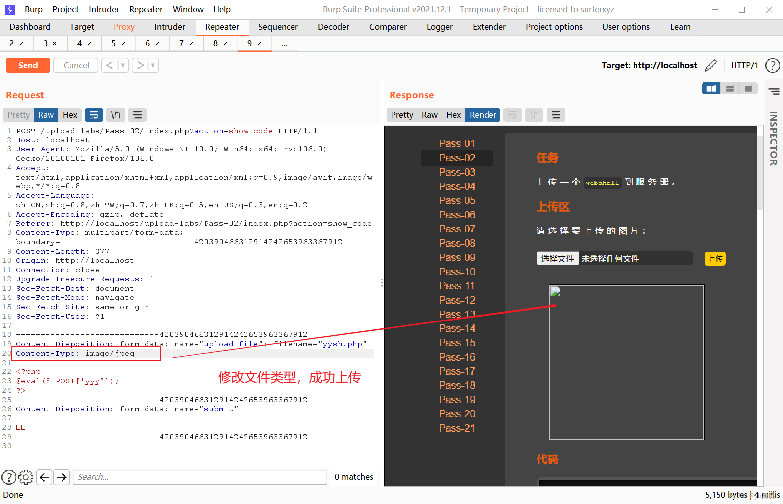Screen dimensions: 783x504
Task: Select the response Render view
Action: click(x=483, y=115)
